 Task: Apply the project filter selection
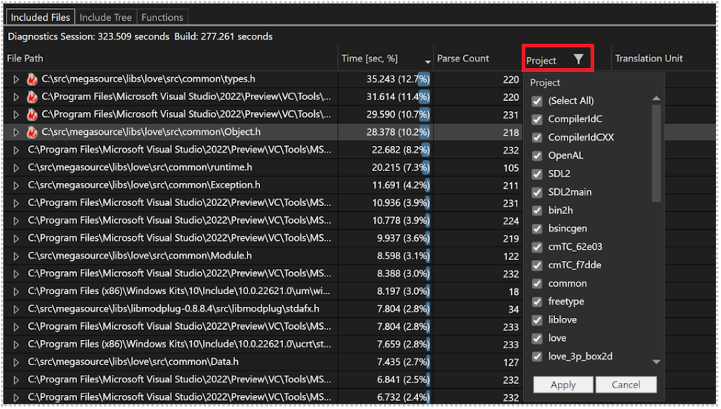pos(563,385)
